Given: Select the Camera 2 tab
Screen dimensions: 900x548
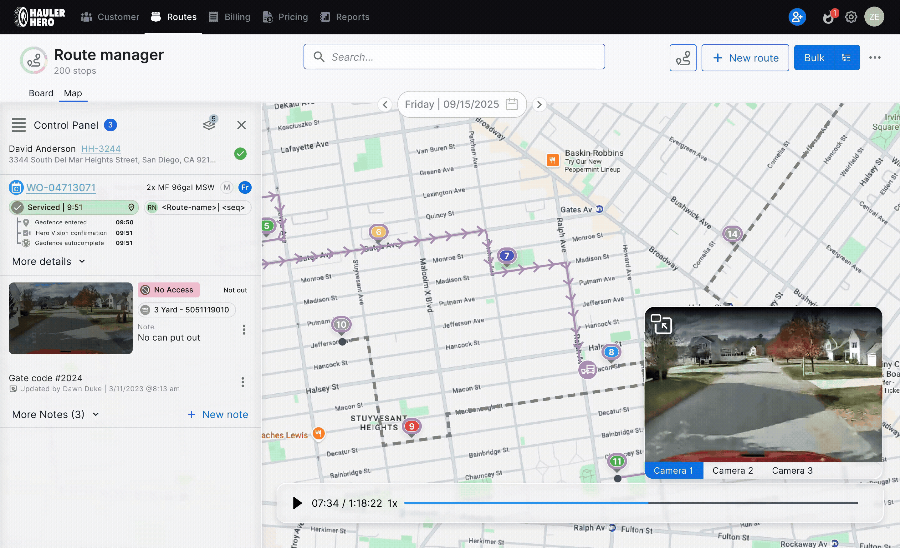Looking at the screenshot, I should click(732, 470).
